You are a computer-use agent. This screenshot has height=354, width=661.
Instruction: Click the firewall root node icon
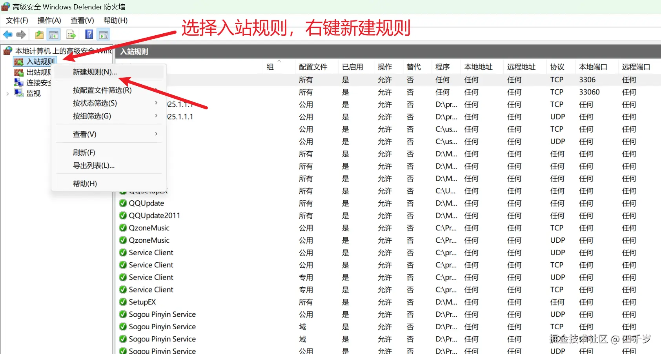(7, 51)
